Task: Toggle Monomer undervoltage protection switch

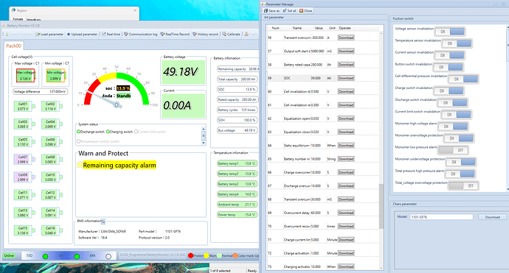Action: coord(461,162)
